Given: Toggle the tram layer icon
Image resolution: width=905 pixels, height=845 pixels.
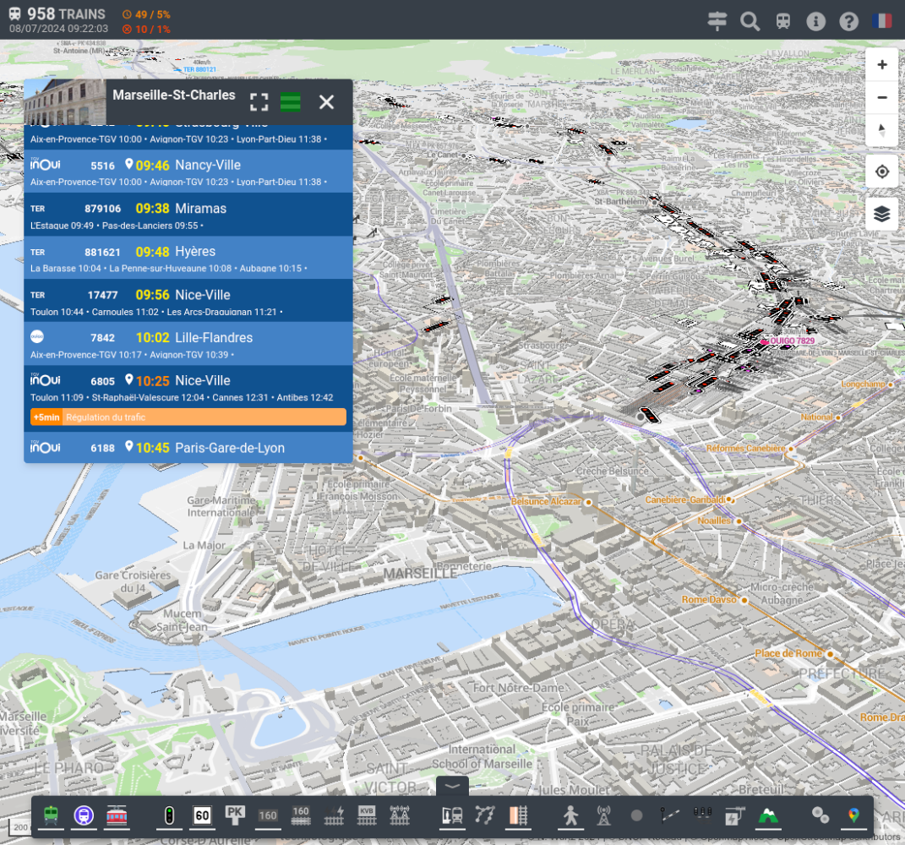Looking at the screenshot, I should [117, 815].
